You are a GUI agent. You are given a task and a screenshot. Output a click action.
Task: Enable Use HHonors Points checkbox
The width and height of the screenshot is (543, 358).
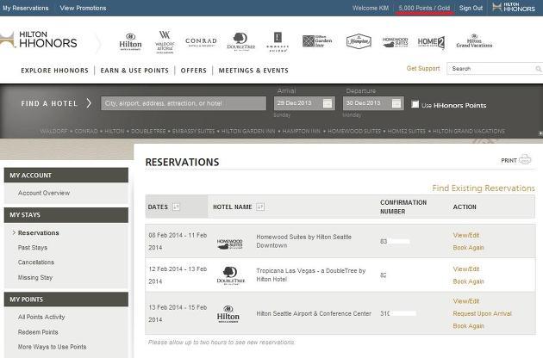point(415,104)
